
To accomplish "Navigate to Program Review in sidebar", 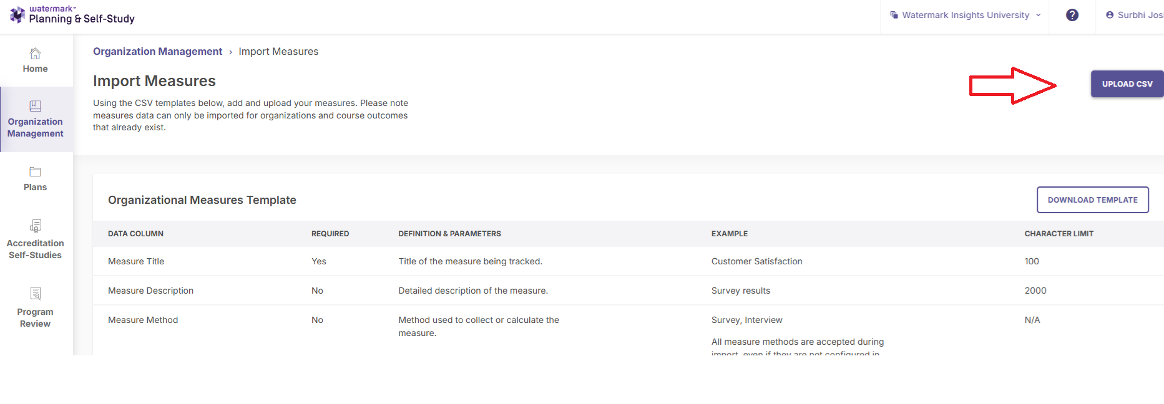I will (x=35, y=317).
